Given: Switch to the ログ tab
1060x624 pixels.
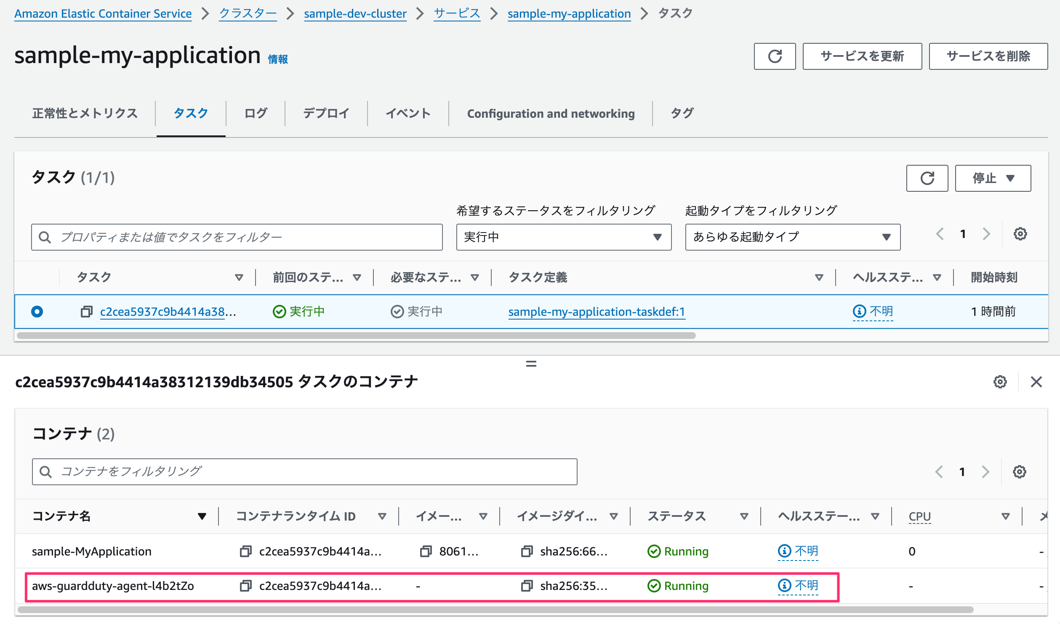Looking at the screenshot, I should coord(256,114).
